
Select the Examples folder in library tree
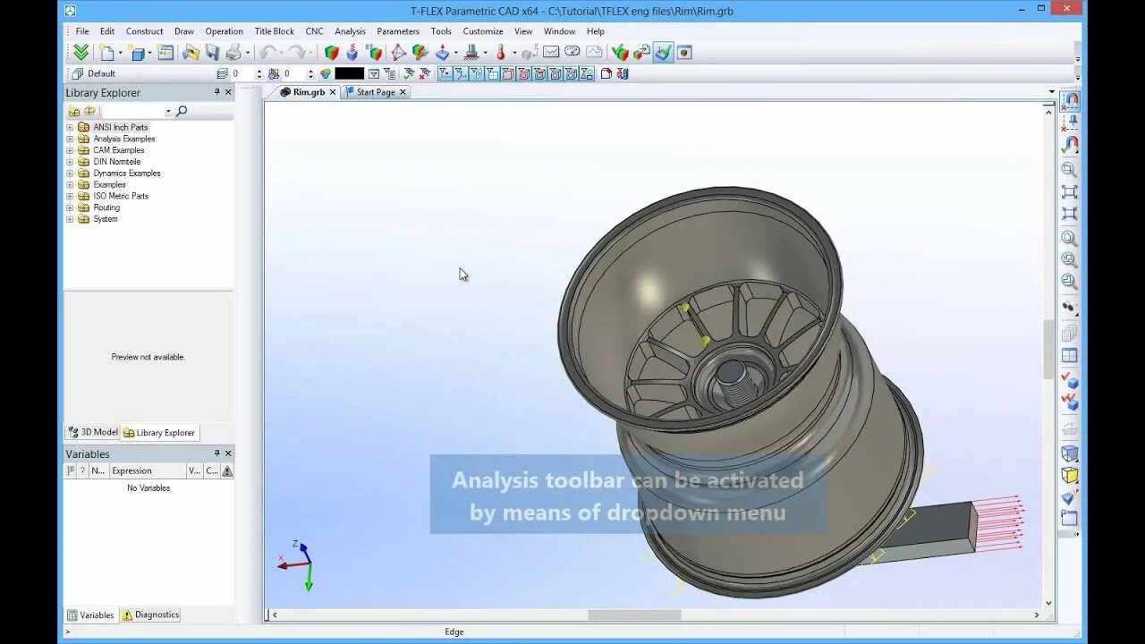click(109, 185)
